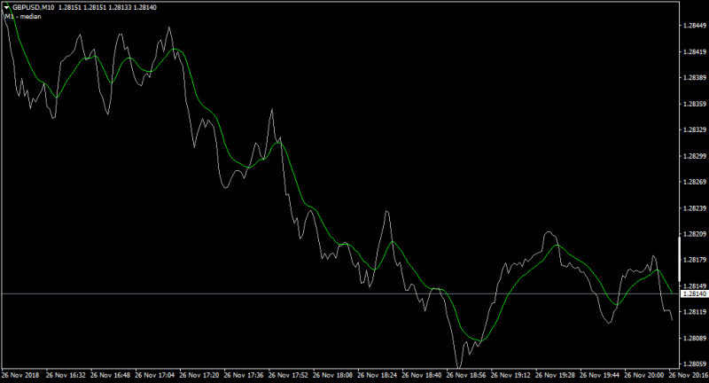The height and width of the screenshot is (383, 709).
Task: Click the 26 Nov 2018 date label
Action: pos(20,375)
